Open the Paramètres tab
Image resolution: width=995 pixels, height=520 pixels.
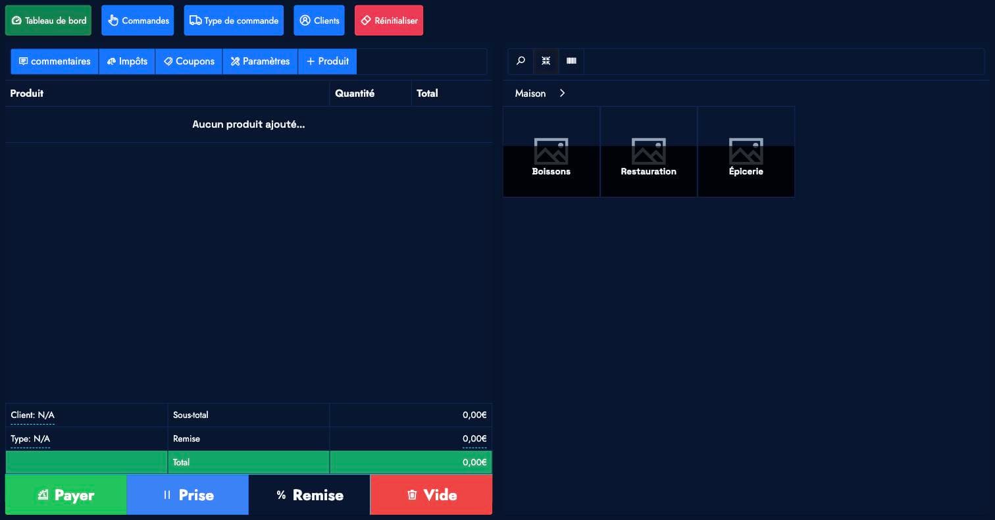(260, 61)
